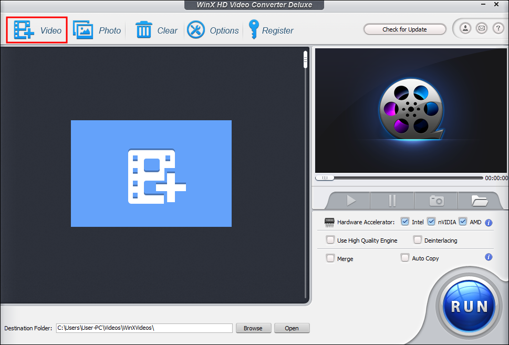Click Hardware Accelerator info icon
Image resolution: width=509 pixels, height=345 pixels.
pos(489,223)
